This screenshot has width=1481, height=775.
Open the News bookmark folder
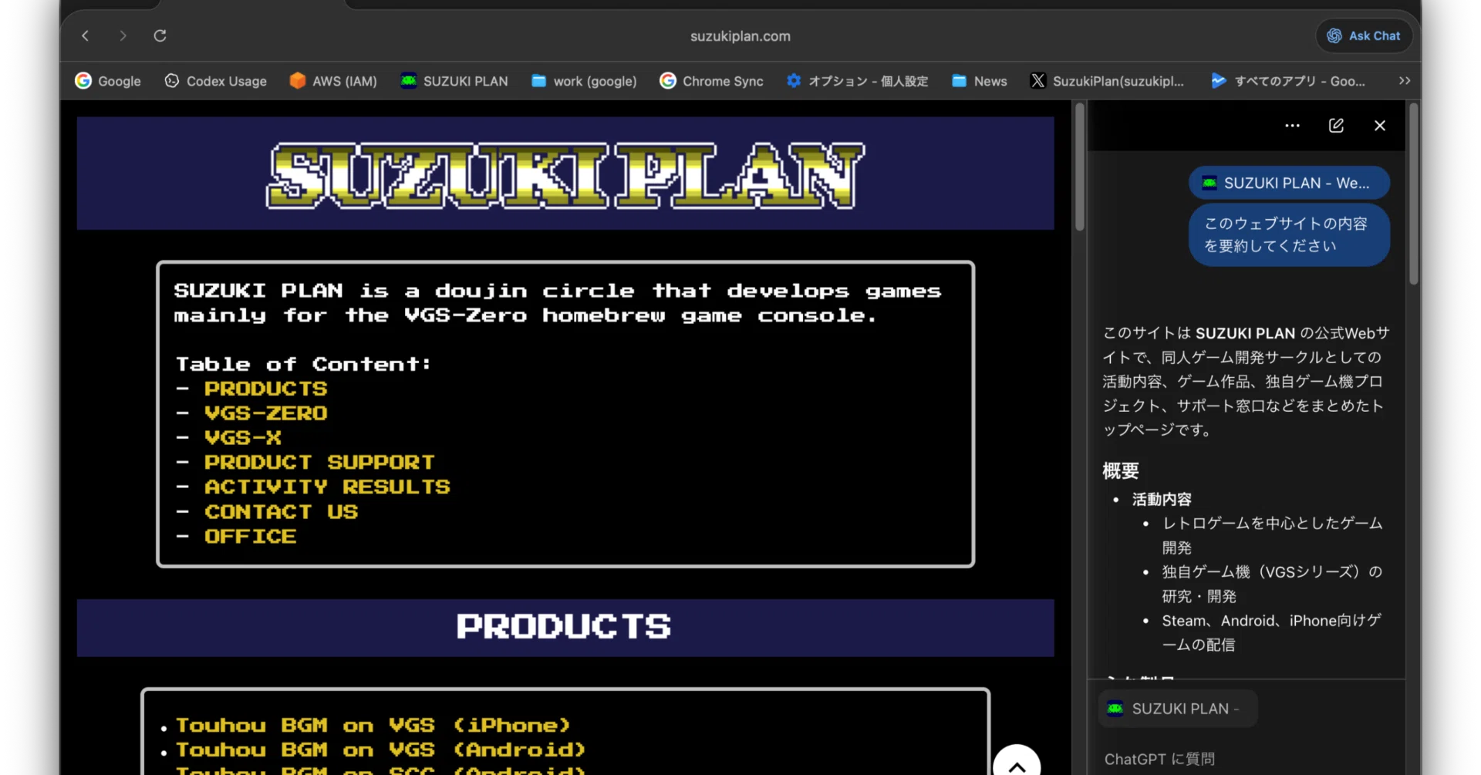pyautogui.click(x=980, y=81)
